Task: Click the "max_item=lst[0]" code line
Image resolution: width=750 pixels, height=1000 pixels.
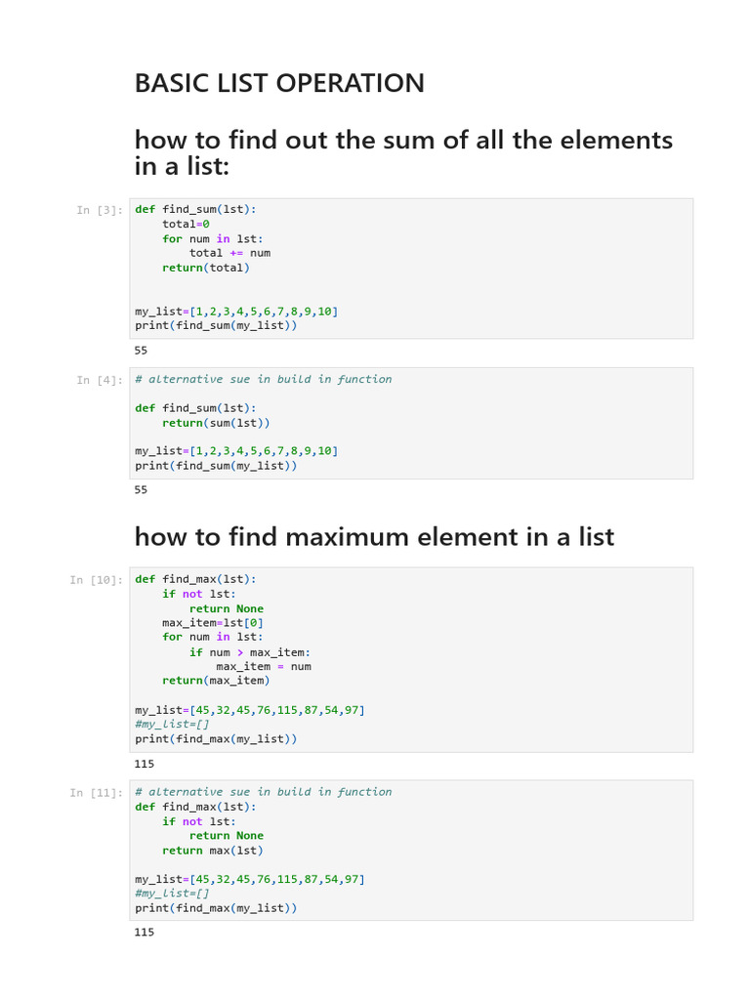Action: click(x=213, y=623)
